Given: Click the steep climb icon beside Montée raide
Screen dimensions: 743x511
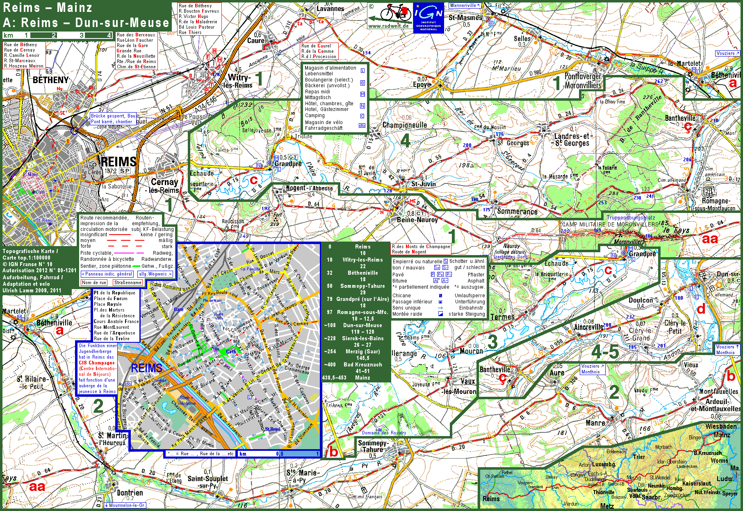Looking at the screenshot, I should 440,314.
